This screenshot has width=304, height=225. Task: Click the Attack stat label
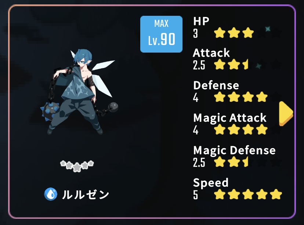tap(211, 53)
